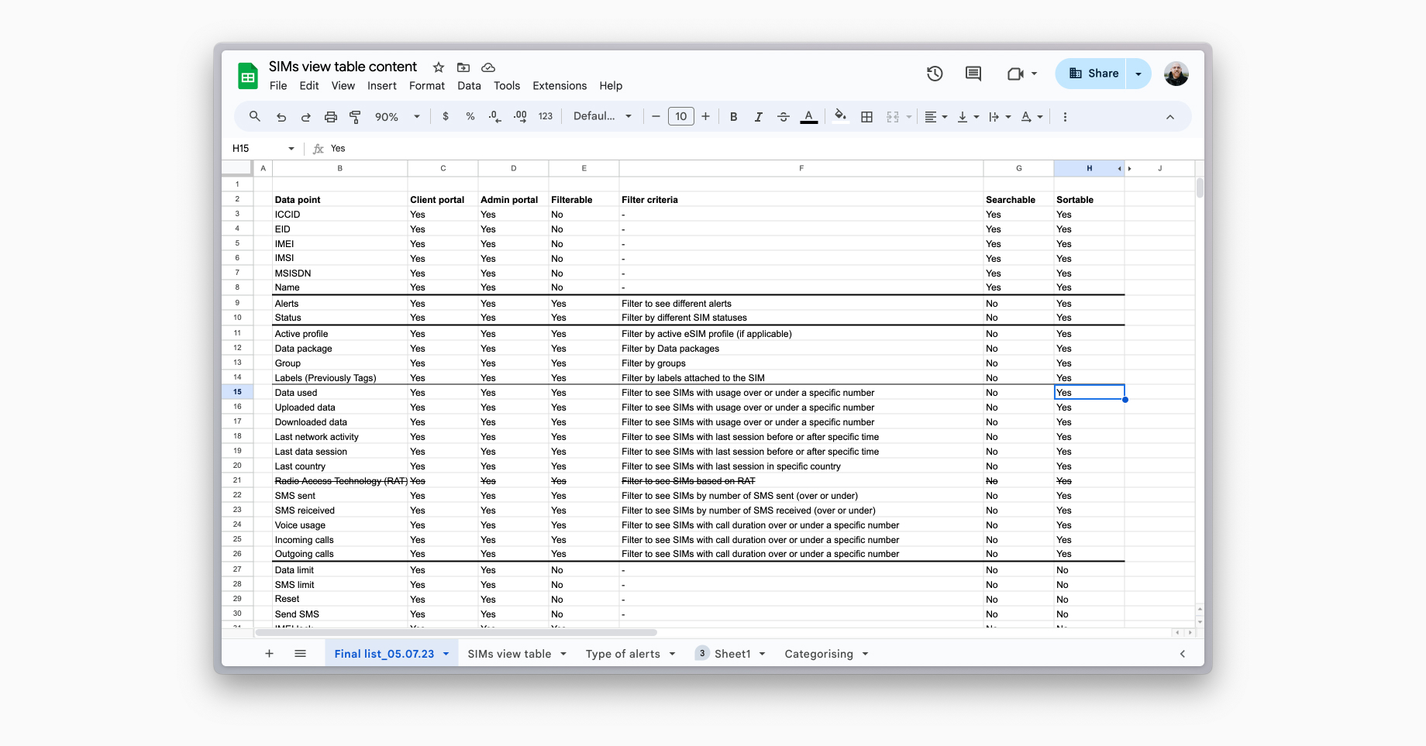Open the text color picker
1426x746 pixels.
(x=808, y=116)
